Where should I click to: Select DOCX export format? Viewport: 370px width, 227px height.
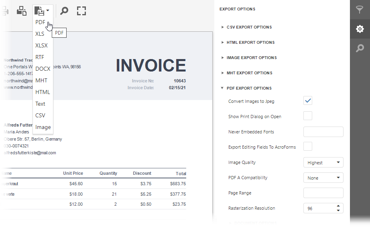tap(43, 69)
